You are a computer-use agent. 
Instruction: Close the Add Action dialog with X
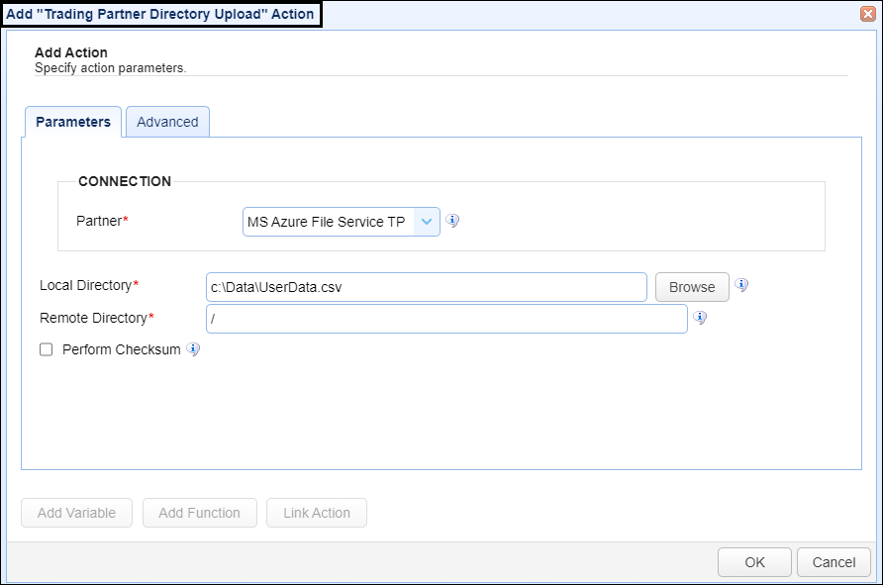point(868,14)
